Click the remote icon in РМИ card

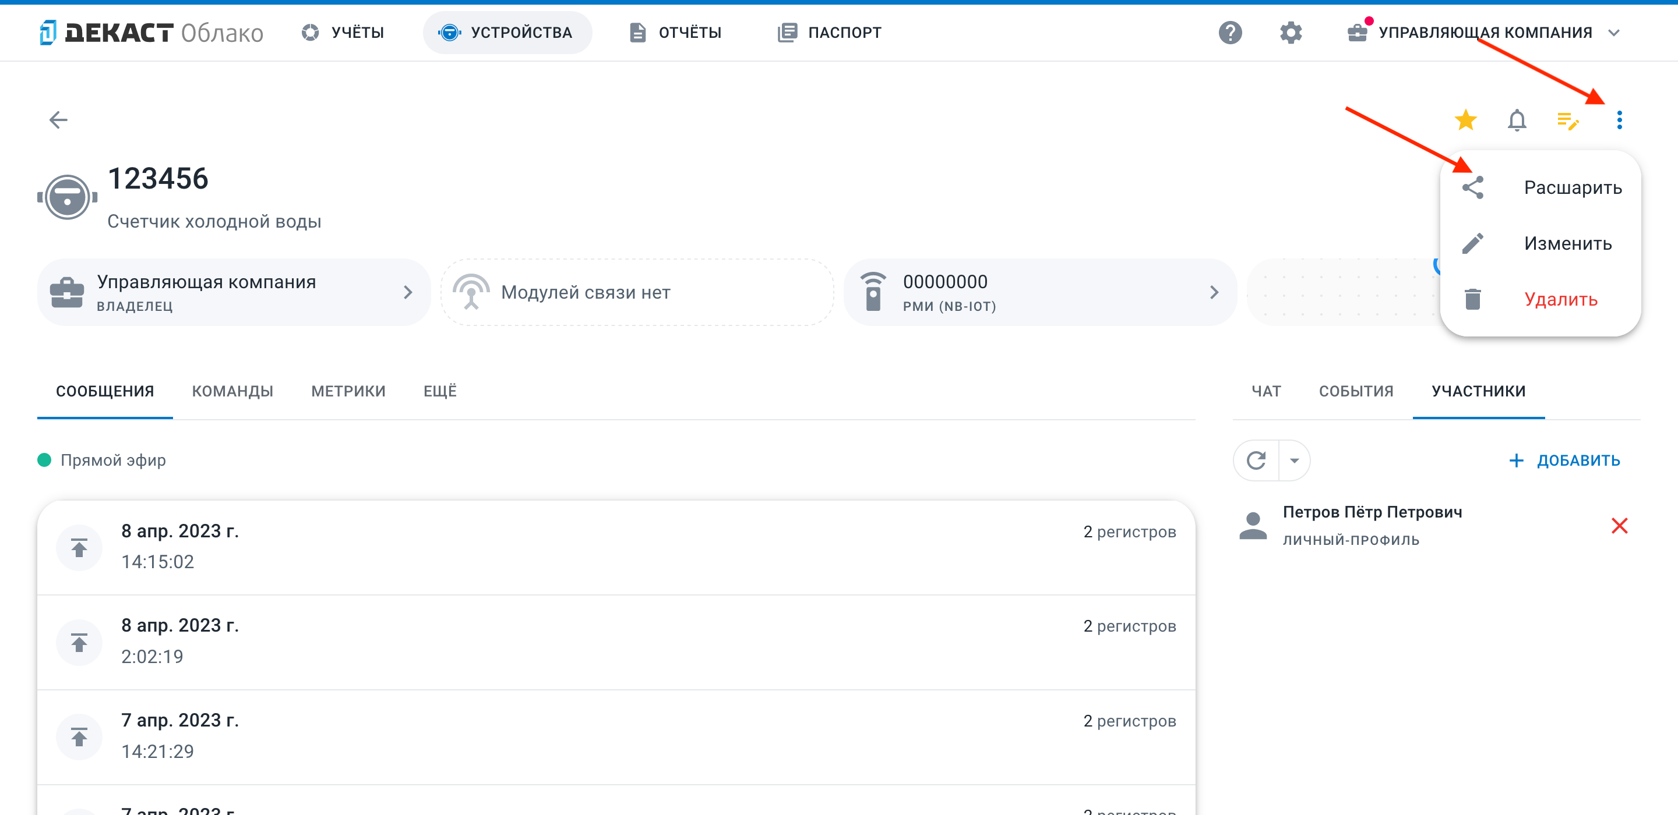(x=873, y=292)
